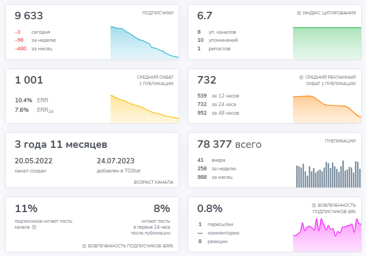Click info icon beside ВОВЛЕЧЕННОСТЬ ПОДПИСЧИКОВ (ER)
The image size is (366, 256).
(314, 205)
